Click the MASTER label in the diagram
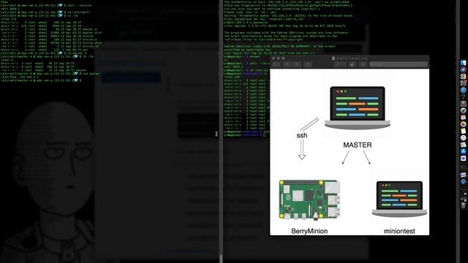468x263 pixels. 358,145
